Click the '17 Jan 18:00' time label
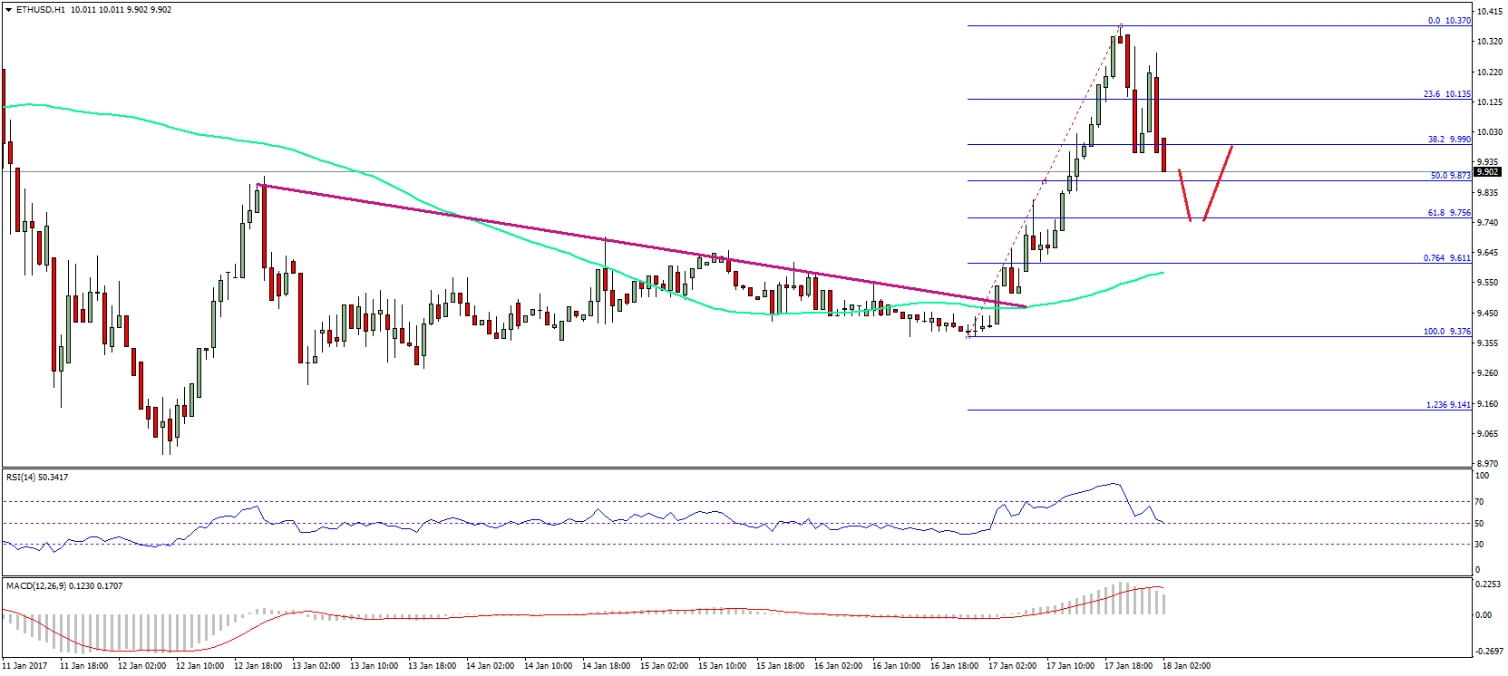The width and height of the screenshot is (1508, 676). point(1129,666)
